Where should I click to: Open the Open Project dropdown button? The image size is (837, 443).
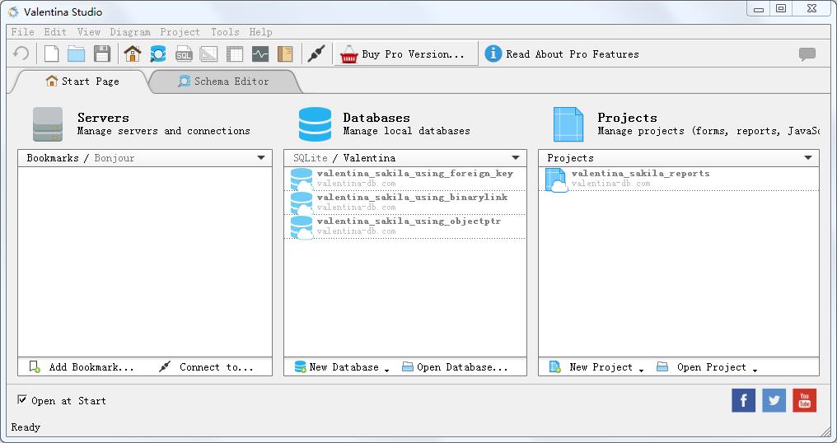pos(708,367)
